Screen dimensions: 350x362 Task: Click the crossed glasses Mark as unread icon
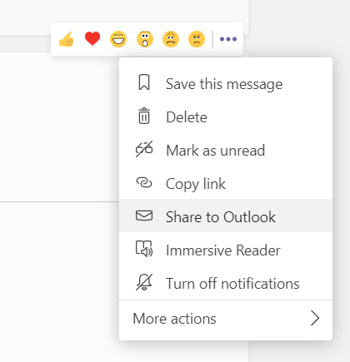pos(144,149)
